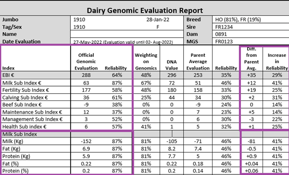Click the Breed value HO (81%), FR (19%)
This screenshot has height=175, width=289.
(x=238, y=20)
